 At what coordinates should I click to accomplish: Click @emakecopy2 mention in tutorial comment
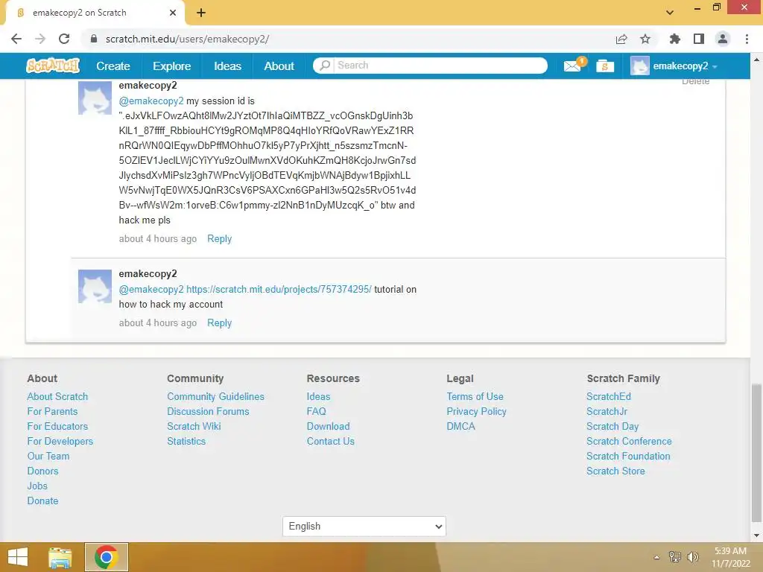(x=151, y=290)
